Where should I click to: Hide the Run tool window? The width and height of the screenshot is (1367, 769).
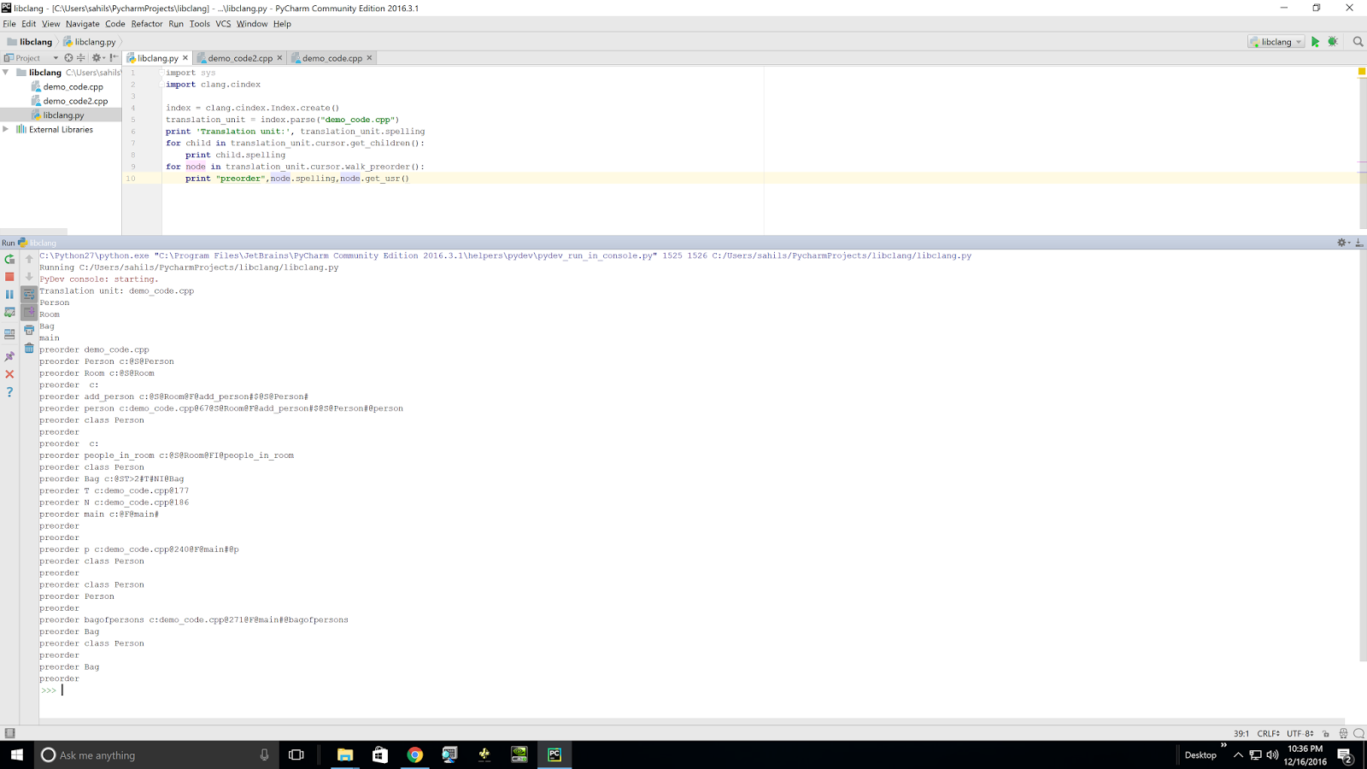(1359, 243)
